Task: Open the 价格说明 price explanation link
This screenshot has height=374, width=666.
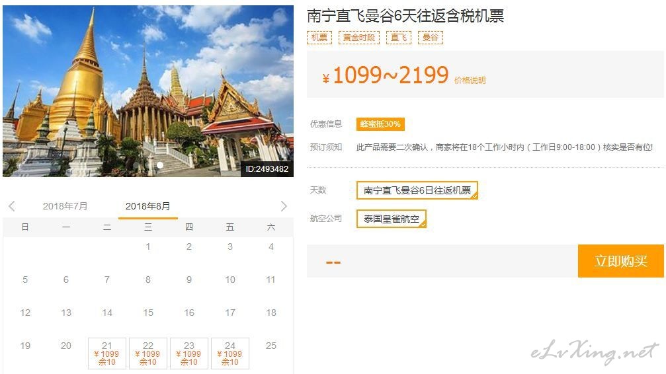Action: point(470,80)
